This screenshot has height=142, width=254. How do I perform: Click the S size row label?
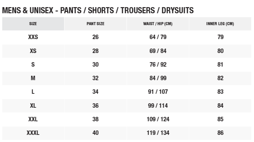pyautogui.click(x=33, y=65)
